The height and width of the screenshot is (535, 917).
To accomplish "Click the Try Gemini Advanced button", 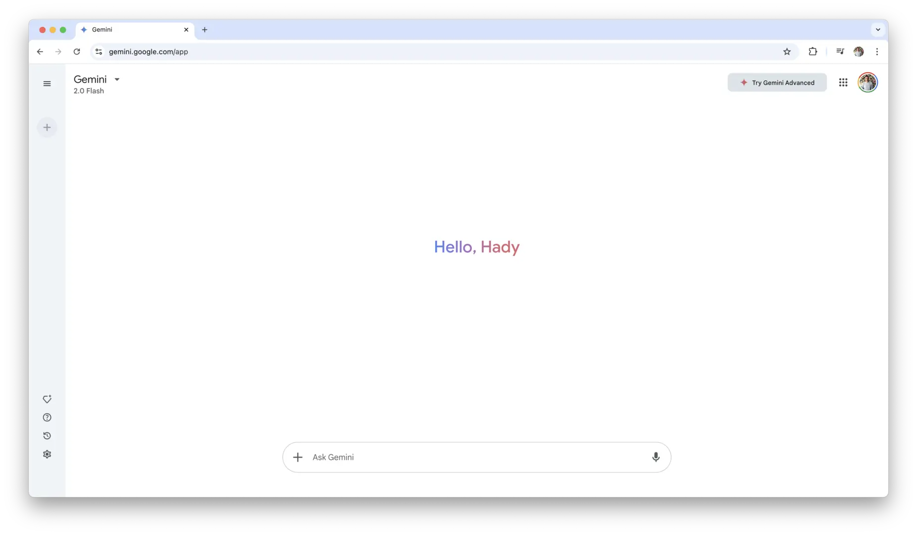I will click(777, 83).
